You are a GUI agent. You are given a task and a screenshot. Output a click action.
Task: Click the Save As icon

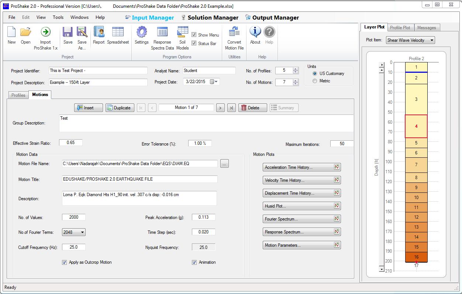coord(82,32)
